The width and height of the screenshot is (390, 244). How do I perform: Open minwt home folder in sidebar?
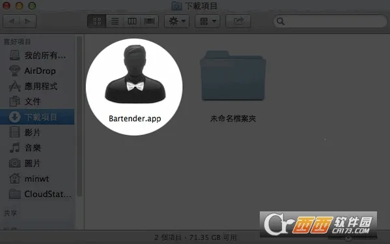[37, 179]
